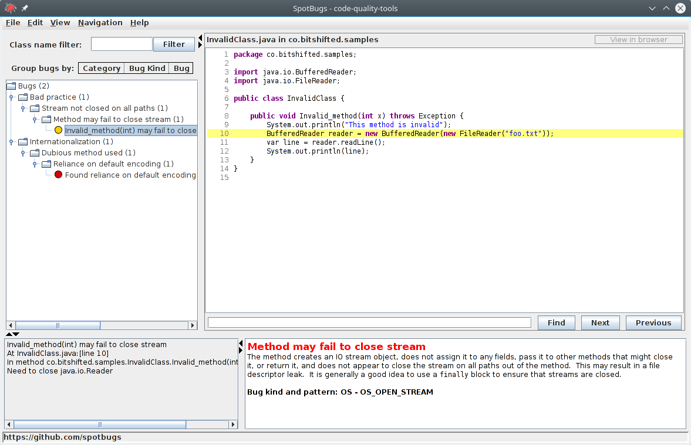Click bug tree scrollbar left arrow
691x445 pixels.
[x=11, y=326]
